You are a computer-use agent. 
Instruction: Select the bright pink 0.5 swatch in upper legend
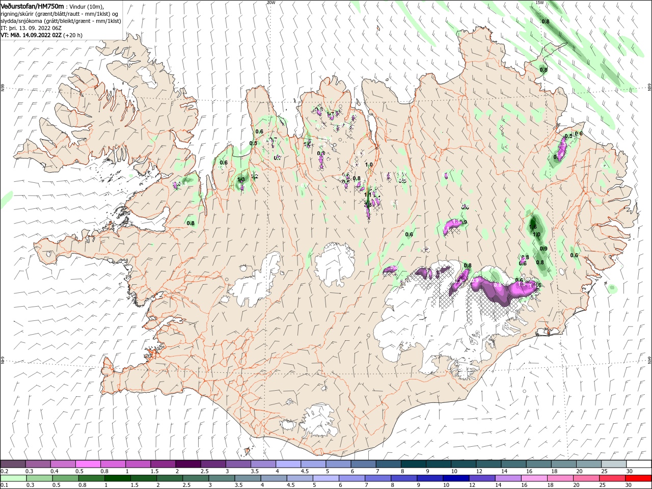coord(88,464)
